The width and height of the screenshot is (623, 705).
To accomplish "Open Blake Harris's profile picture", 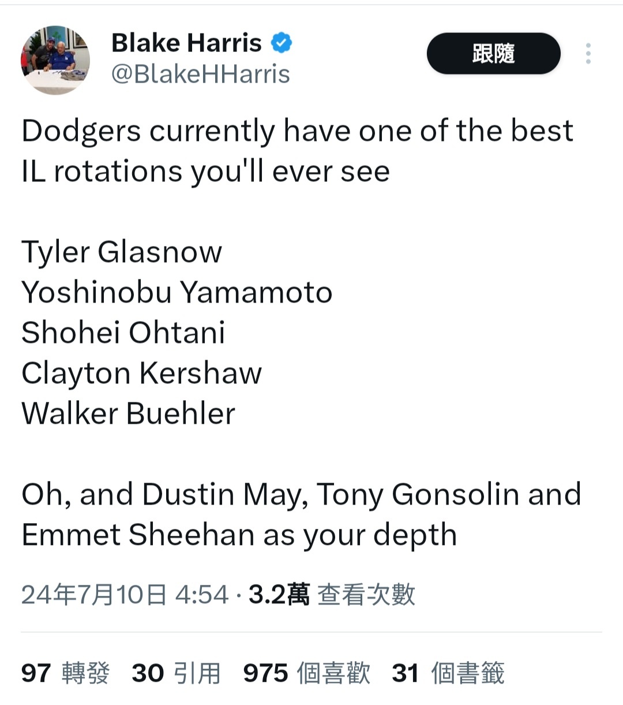I will [55, 60].
